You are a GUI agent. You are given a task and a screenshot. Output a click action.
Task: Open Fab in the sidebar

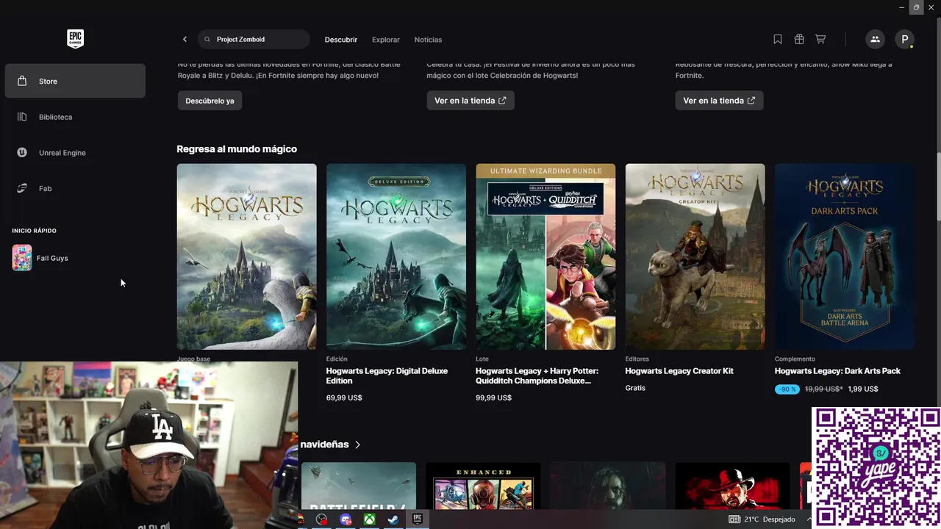pyautogui.click(x=75, y=189)
